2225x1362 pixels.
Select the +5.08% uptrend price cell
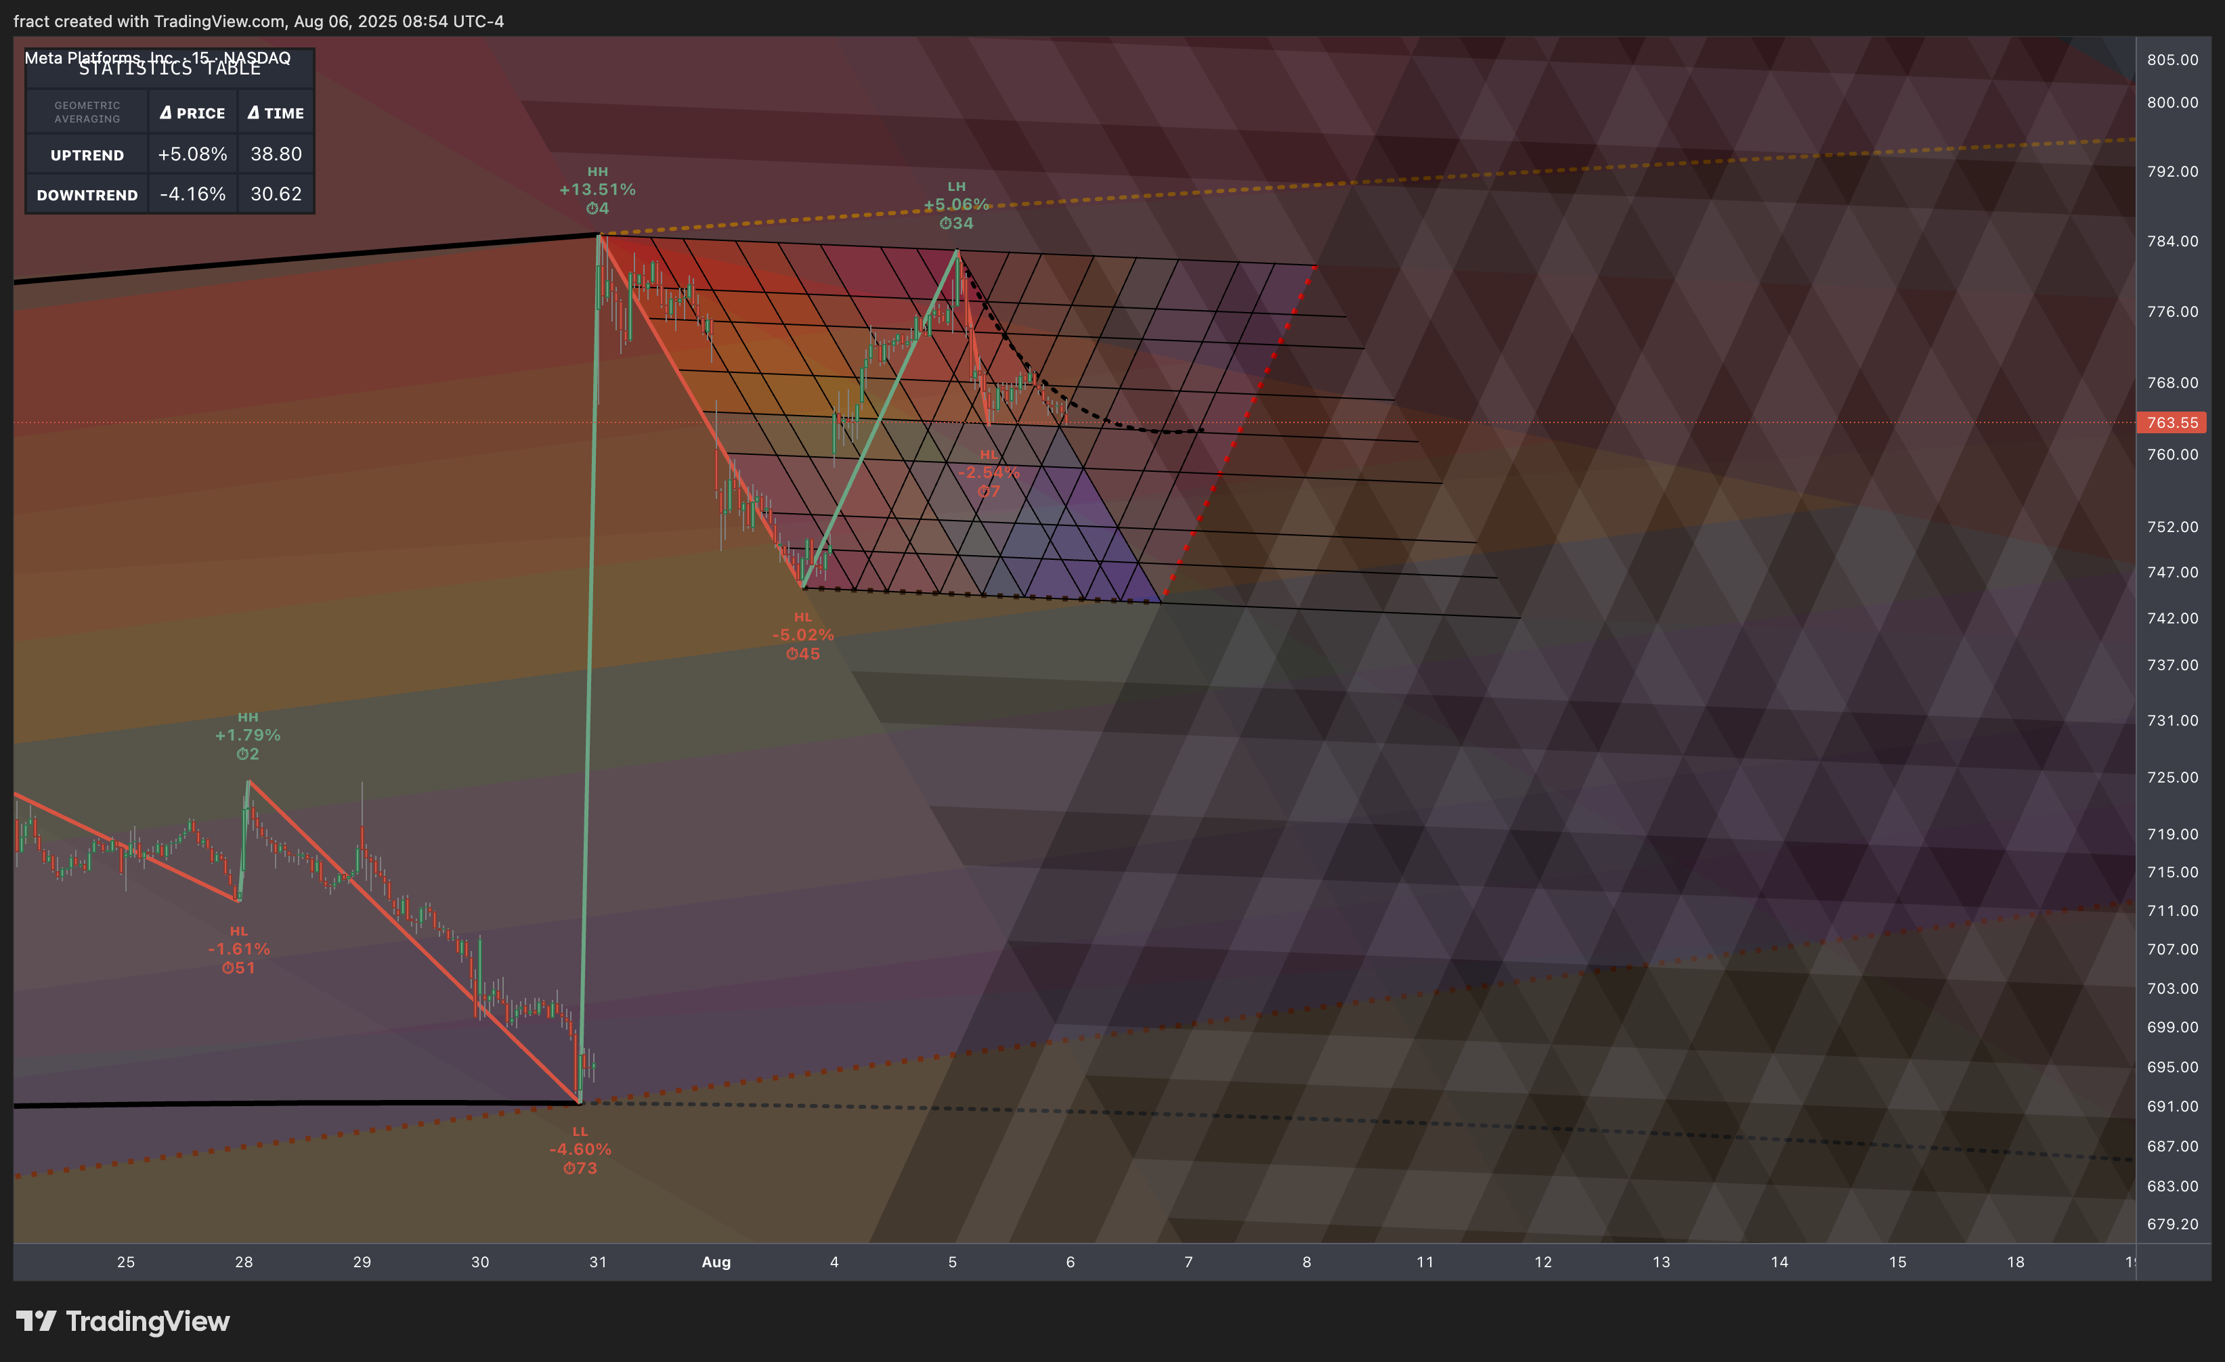192,154
